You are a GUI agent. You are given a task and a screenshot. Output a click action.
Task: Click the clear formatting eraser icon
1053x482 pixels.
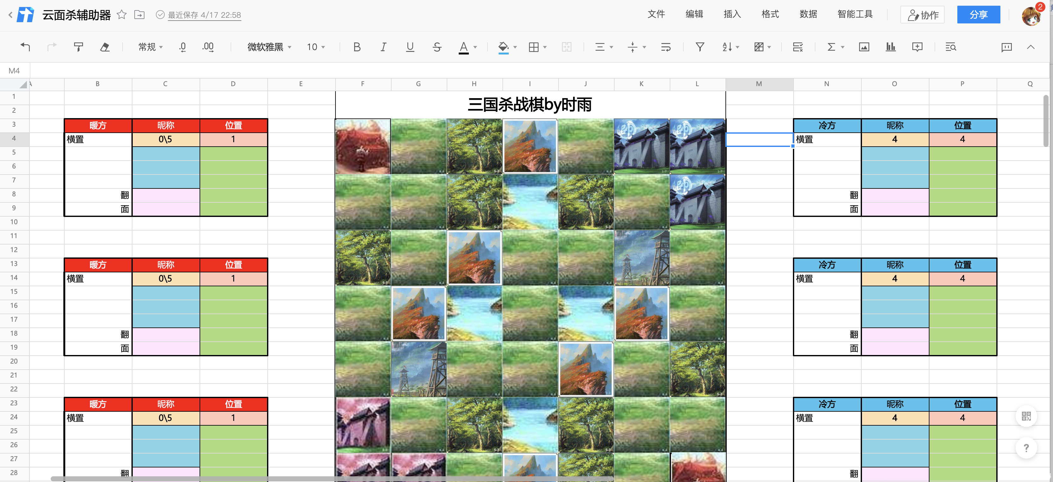click(105, 47)
